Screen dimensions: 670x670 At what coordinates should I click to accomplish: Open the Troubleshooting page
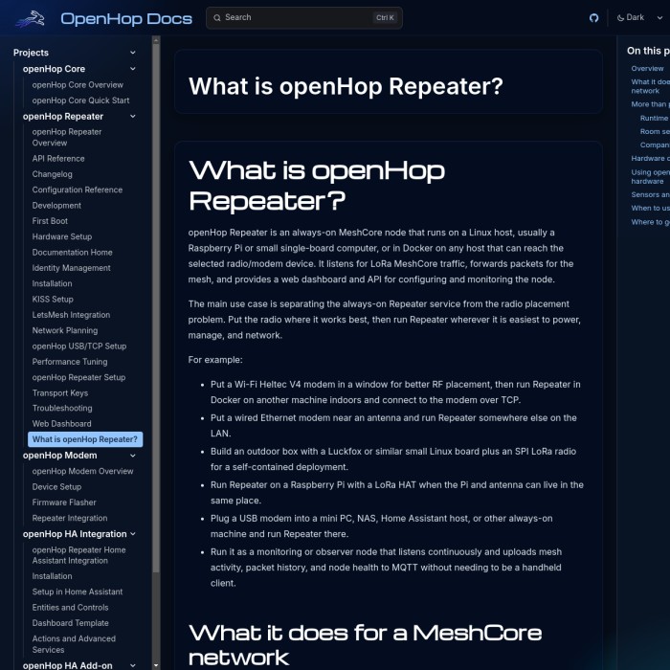coord(62,408)
